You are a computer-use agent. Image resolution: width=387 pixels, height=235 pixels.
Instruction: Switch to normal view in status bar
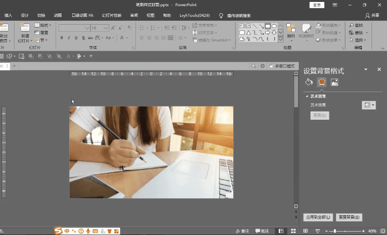pos(281,231)
